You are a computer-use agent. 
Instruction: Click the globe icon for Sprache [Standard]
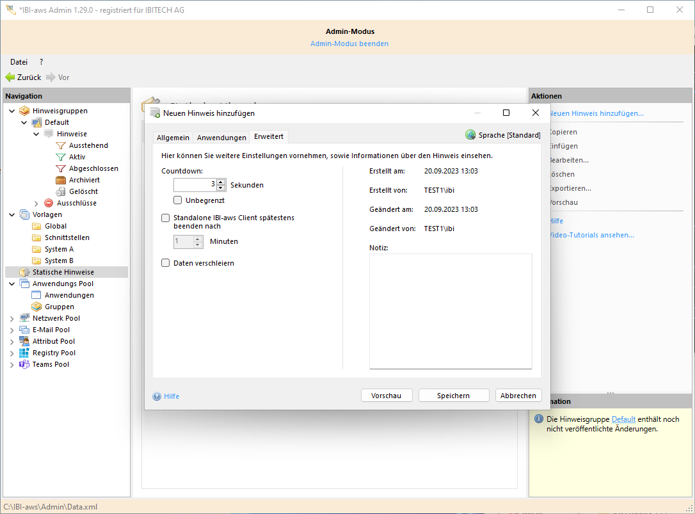tap(470, 135)
